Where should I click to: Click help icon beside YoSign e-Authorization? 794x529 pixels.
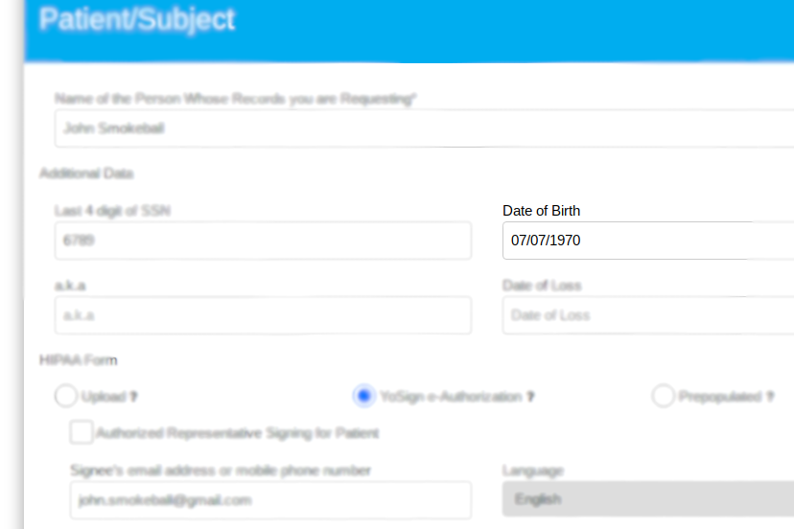(530, 397)
